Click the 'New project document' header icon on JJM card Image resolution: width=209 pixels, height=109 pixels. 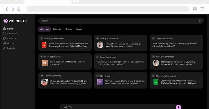point(42,38)
